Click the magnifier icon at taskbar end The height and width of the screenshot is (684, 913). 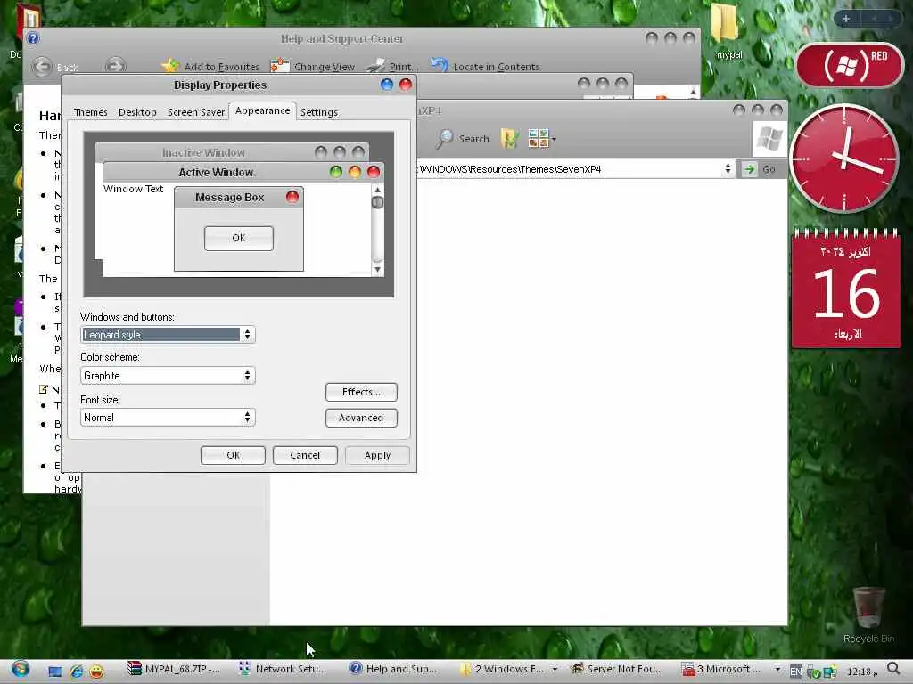pyautogui.click(x=893, y=670)
